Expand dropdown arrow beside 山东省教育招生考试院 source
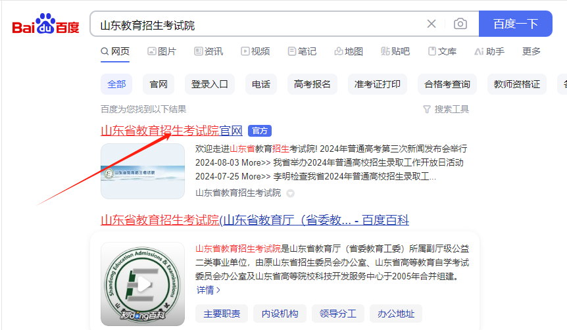The height and width of the screenshot is (330, 567). point(290,193)
